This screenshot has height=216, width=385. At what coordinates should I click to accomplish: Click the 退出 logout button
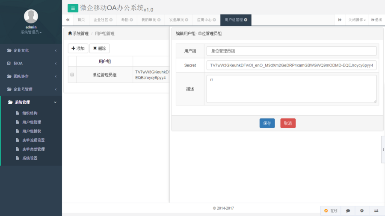pos(376,20)
